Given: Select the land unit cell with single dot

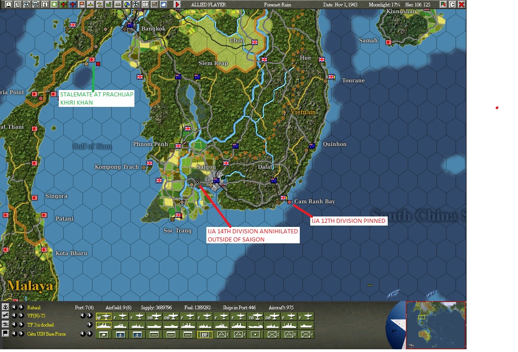Looking at the screenshot, I should tap(256, 335).
